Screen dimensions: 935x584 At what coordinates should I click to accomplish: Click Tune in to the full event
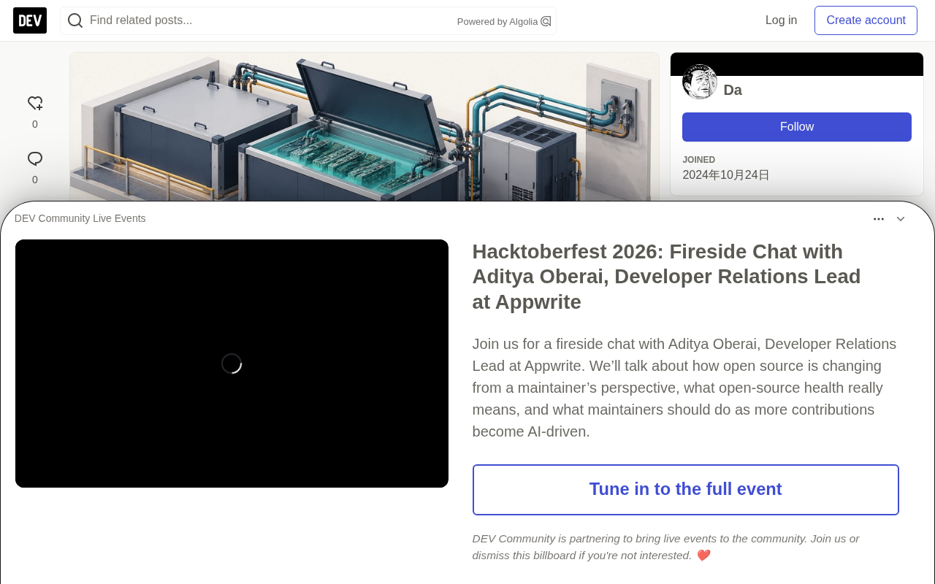[x=686, y=490]
